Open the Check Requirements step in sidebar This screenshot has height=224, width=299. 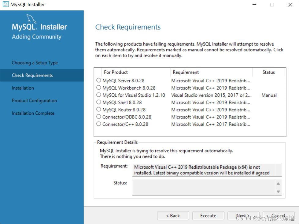click(32, 75)
